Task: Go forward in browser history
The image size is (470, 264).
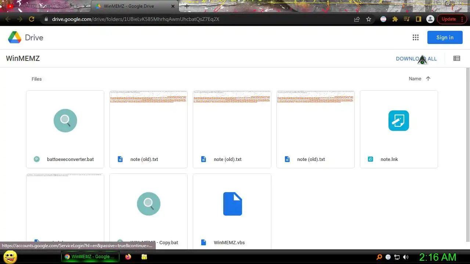Action: pyautogui.click(x=20, y=19)
